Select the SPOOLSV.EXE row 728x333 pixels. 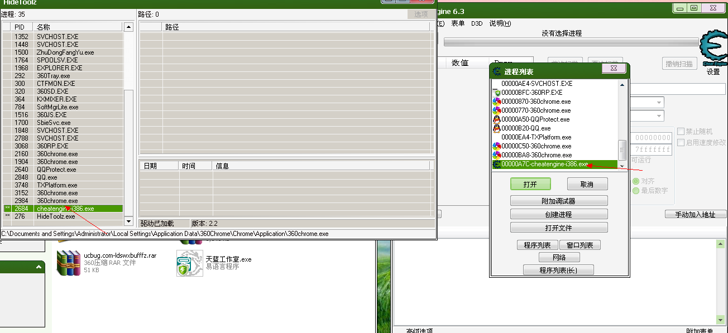coord(63,60)
